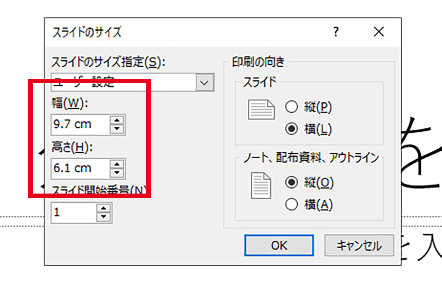Increase slide start number with up arrow

coord(103,208)
